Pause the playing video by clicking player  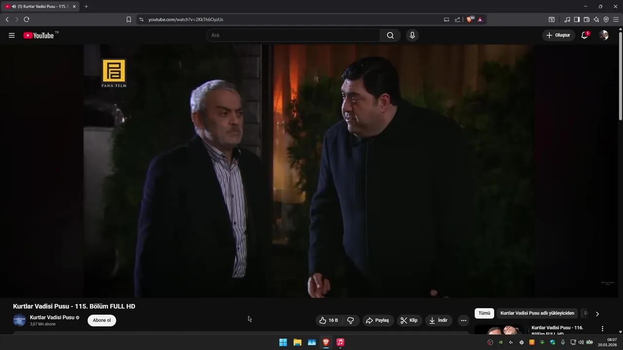tap(309, 171)
